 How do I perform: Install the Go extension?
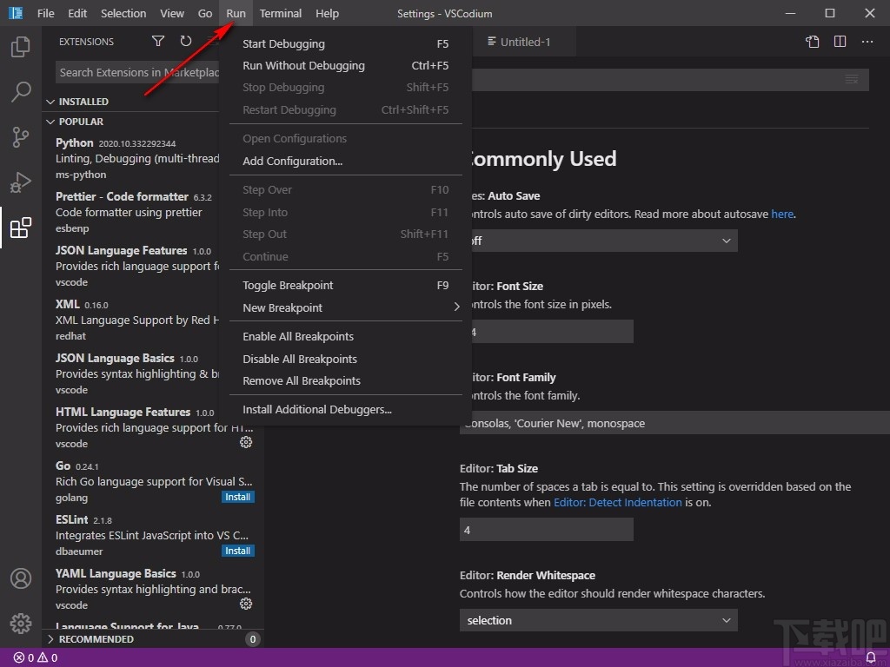pos(237,498)
